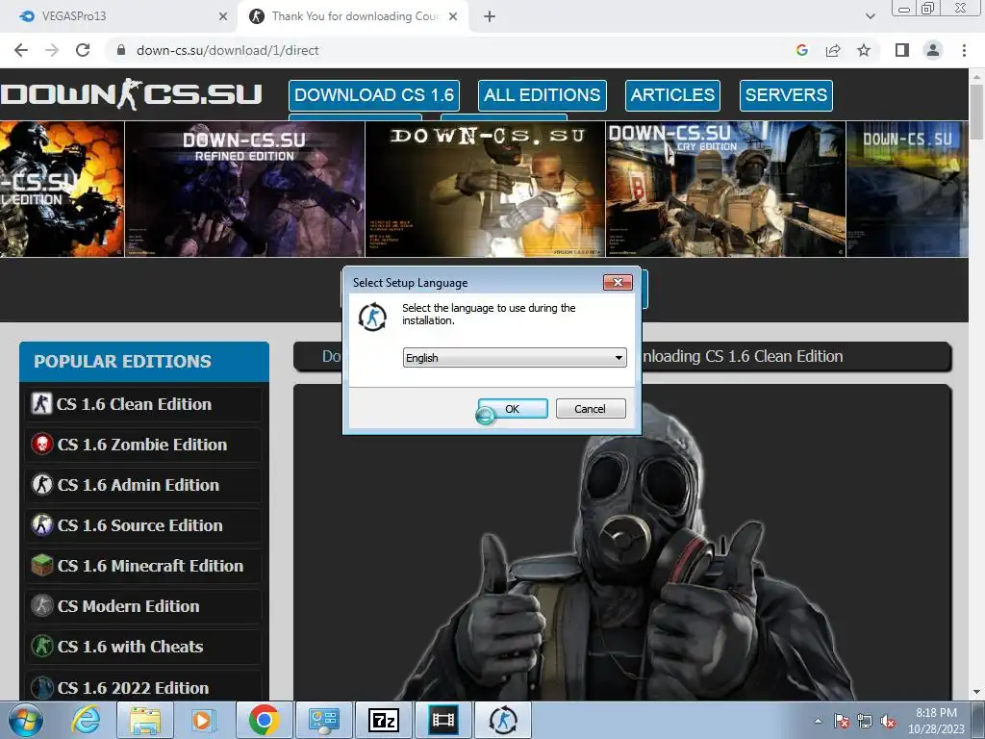This screenshot has height=739, width=985.
Task: Click the Admin Edition sidebar icon
Action: click(x=42, y=485)
